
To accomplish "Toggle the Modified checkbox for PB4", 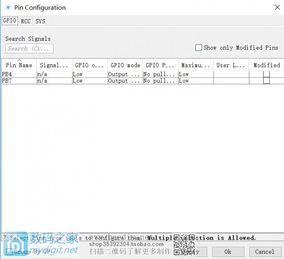I will coord(266,74).
